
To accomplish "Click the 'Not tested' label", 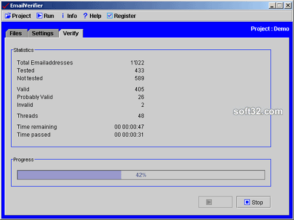I will coord(30,78).
